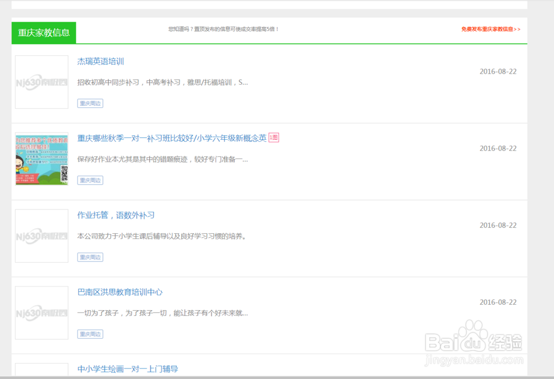Viewport: 554px width, 379px height.
Task: Click the thumbnail for 巴南区洪思教育培训中心
Action: [x=42, y=313]
